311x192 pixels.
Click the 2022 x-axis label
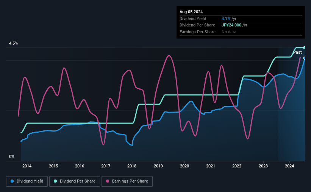click(237, 166)
